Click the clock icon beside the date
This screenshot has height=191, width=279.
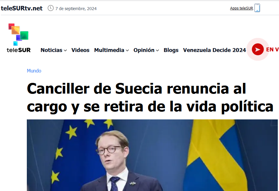point(51,8)
